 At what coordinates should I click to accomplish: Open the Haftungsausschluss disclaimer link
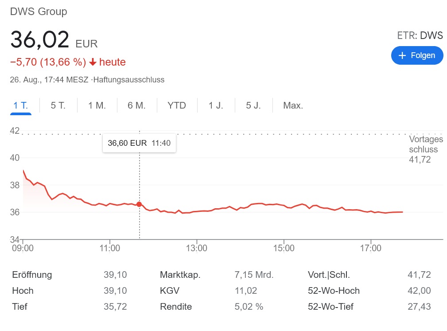129,80
